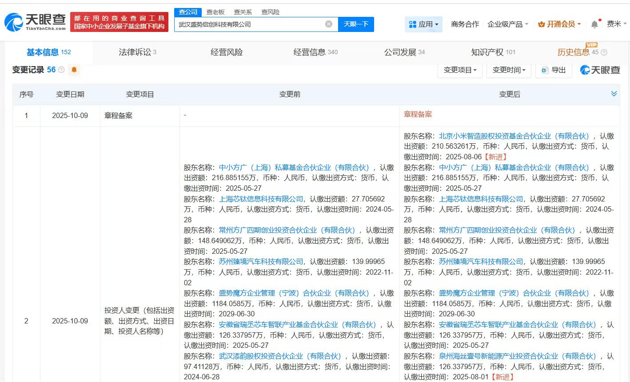Open the 应用 dropdown menu
This screenshot has width=630, height=382.
pos(423,24)
